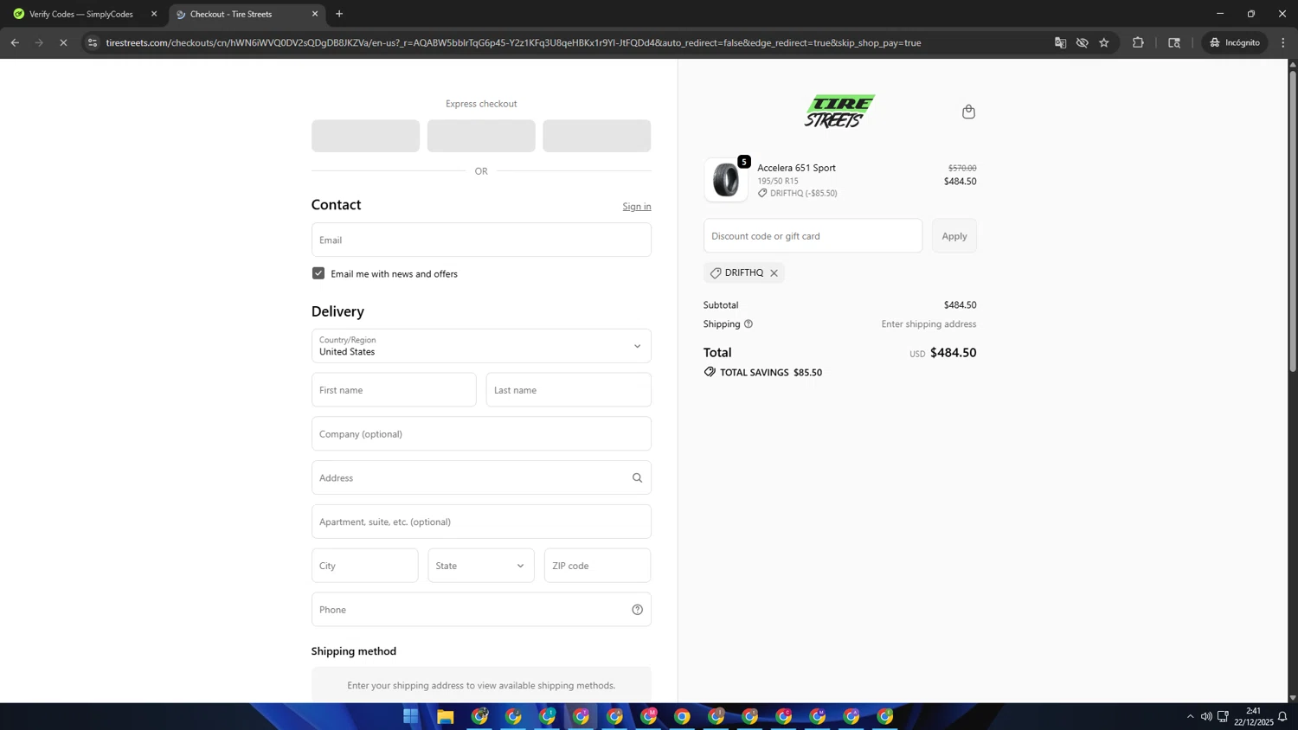Show hidden system tray icons

(x=1190, y=716)
